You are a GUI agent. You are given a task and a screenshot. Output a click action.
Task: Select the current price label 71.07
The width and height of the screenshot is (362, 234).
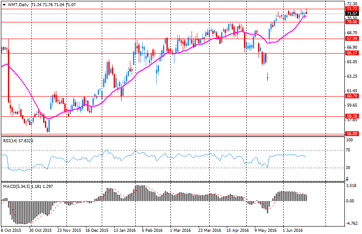(x=352, y=14)
